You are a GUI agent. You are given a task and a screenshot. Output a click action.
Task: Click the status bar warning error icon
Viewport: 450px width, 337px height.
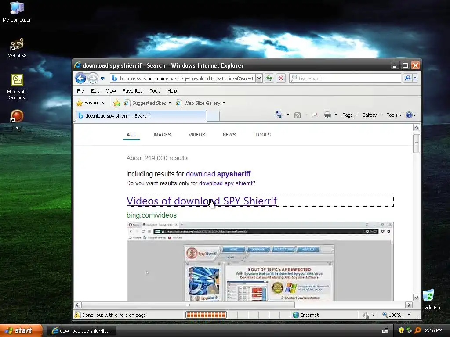tap(77, 315)
